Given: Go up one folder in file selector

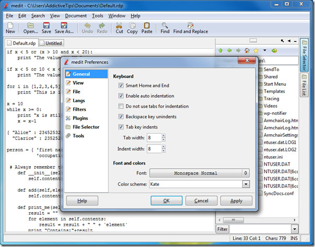Looking at the screenshot, I should [x=221, y=51].
